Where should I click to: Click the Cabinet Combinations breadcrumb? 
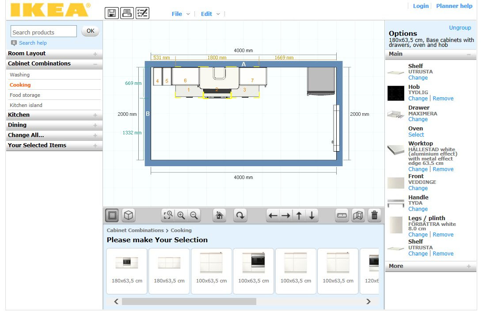click(x=135, y=230)
